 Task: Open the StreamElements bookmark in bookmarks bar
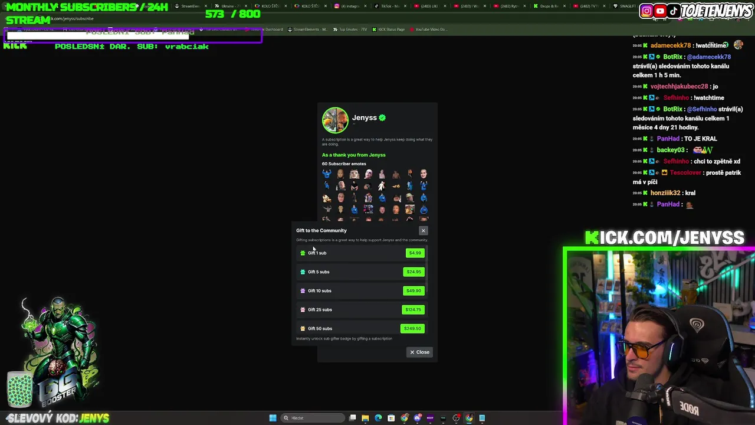(307, 30)
